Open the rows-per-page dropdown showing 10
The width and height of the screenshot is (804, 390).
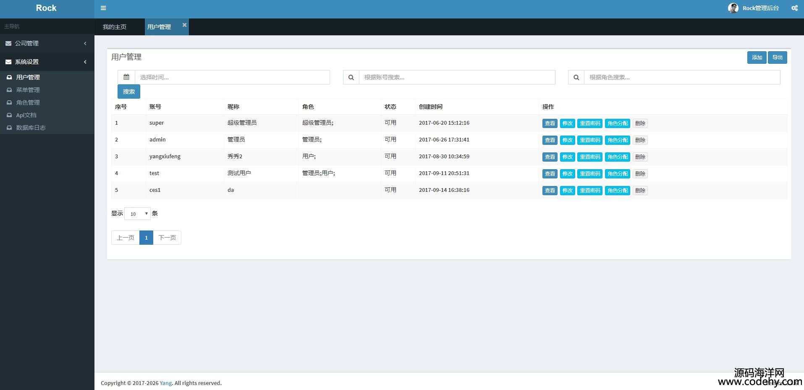(x=138, y=214)
